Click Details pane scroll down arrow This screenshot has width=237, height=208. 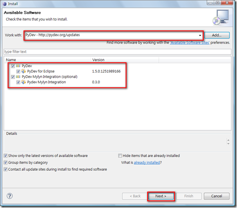(229, 144)
